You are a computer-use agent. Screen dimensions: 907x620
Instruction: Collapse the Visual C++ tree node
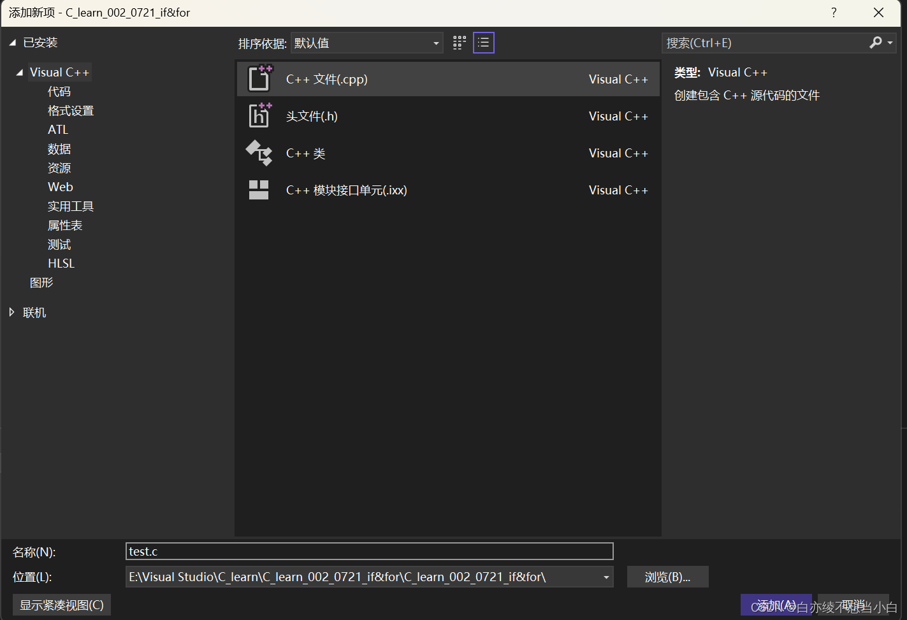tap(18, 72)
